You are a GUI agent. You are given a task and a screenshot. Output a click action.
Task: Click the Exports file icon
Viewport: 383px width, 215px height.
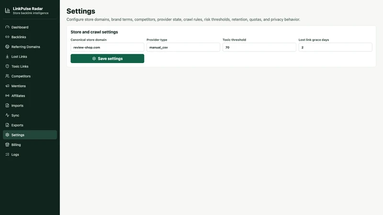7,125
